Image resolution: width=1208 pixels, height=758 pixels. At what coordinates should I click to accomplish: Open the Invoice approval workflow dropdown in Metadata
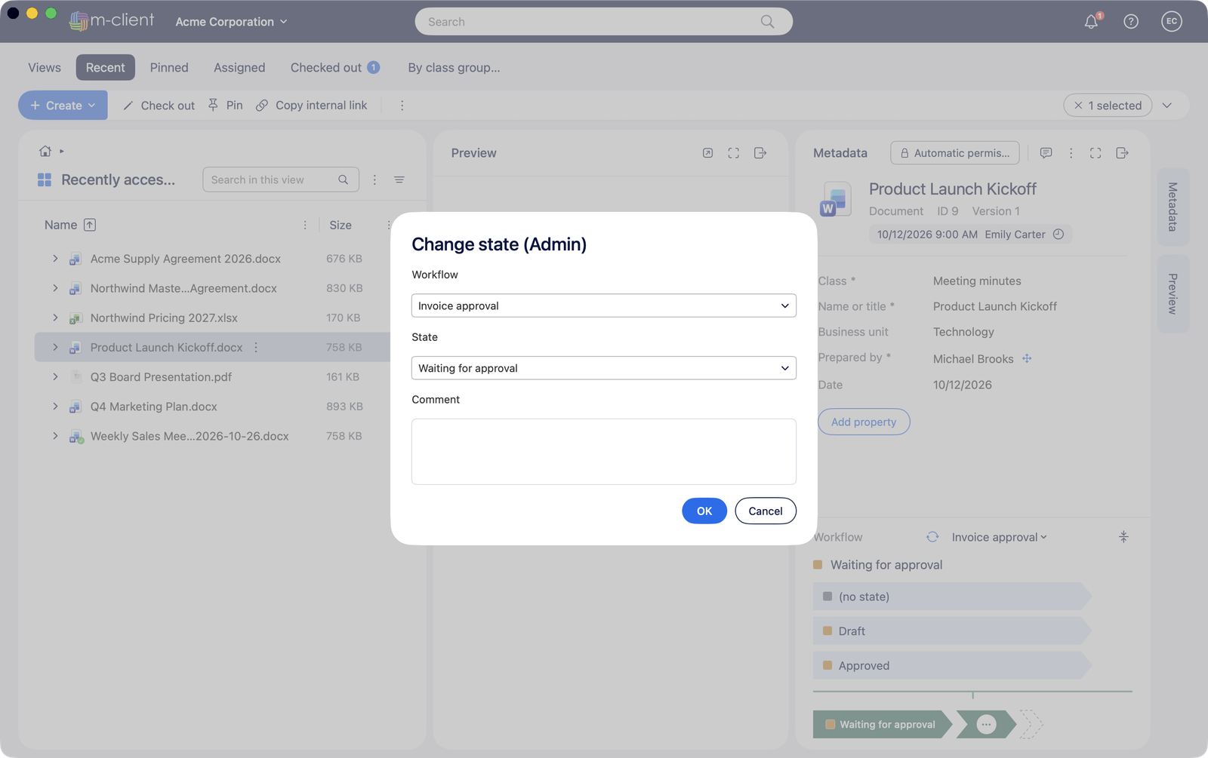(x=999, y=537)
